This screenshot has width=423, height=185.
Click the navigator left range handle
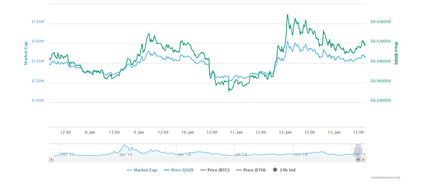click(356, 150)
